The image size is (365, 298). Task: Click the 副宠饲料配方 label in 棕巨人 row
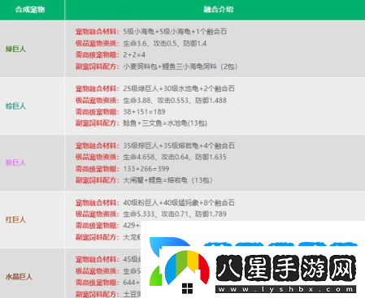click(x=97, y=123)
